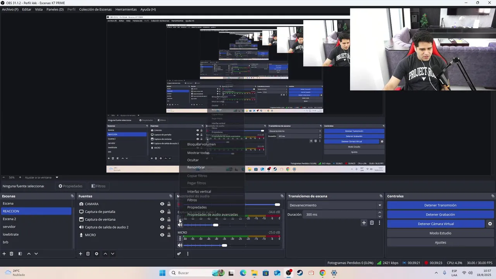Choose Renombrar in the context menu
The width and height of the screenshot is (496, 279).
196,167
